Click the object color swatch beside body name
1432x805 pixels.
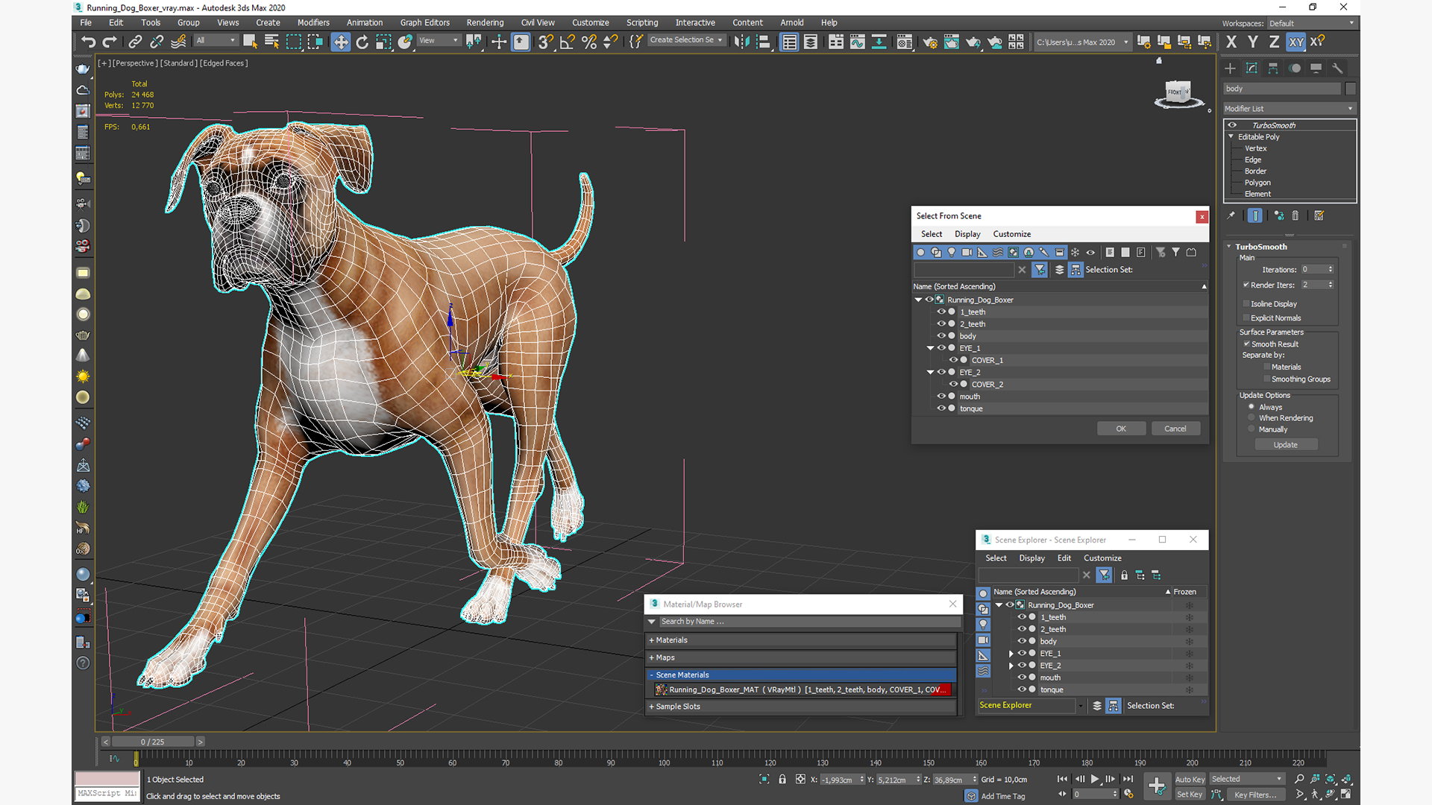(1350, 89)
